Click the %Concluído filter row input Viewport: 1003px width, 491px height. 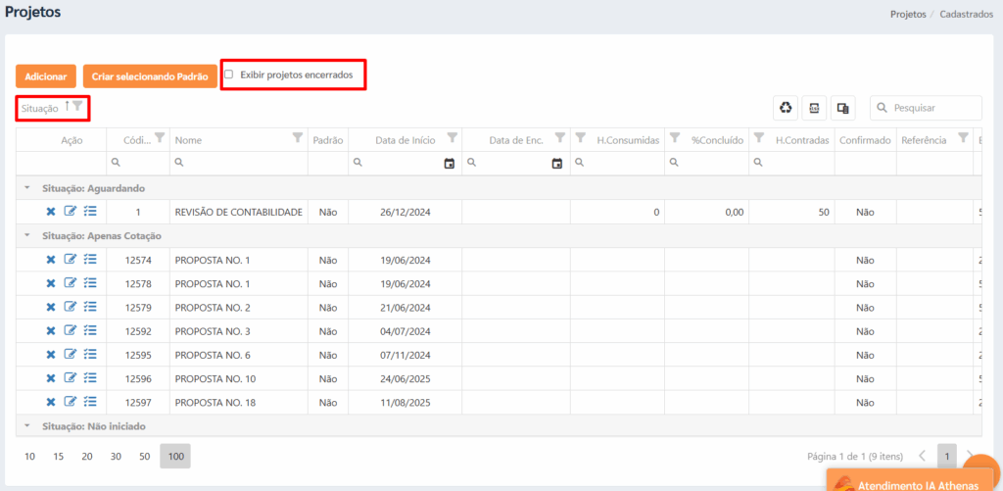pos(706,164)
